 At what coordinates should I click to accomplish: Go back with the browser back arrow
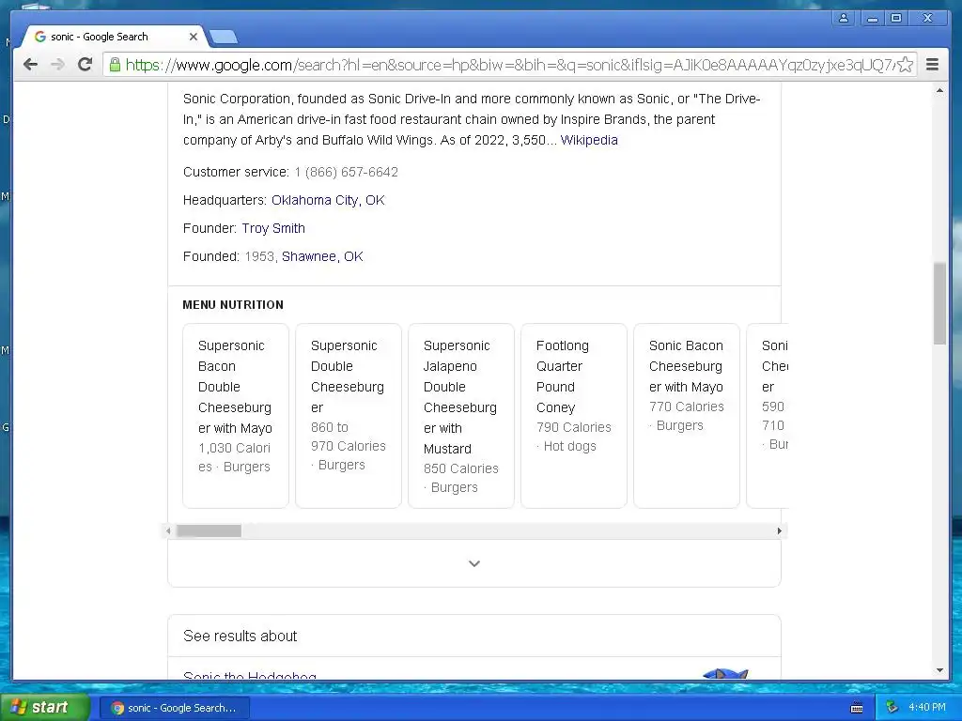(30, 65)
